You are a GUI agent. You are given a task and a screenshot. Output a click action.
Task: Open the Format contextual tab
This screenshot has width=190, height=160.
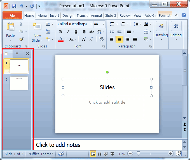point(165,15)
